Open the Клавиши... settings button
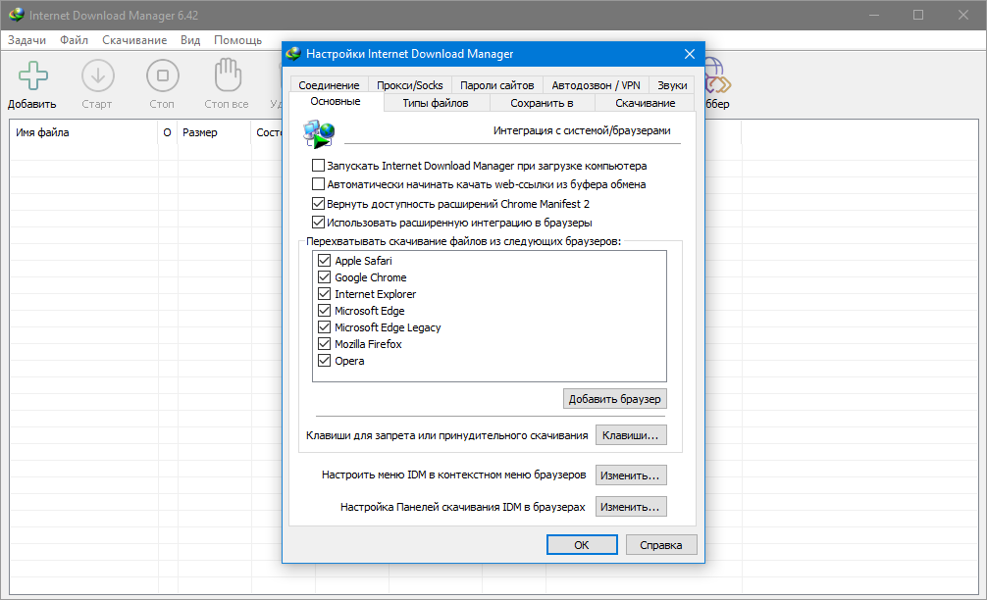 (x=631, y=435)
